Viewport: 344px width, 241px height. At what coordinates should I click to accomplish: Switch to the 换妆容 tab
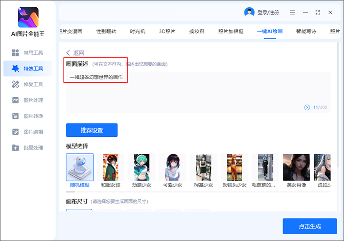(x=197, y=31)
